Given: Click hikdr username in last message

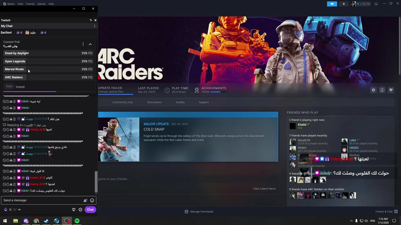Looking at the screenshot, I should tap(25, 191).
